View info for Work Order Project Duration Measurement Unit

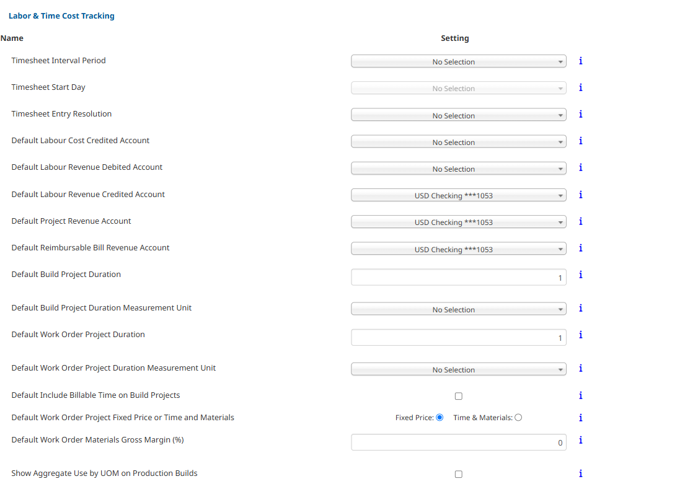(581, 368)
